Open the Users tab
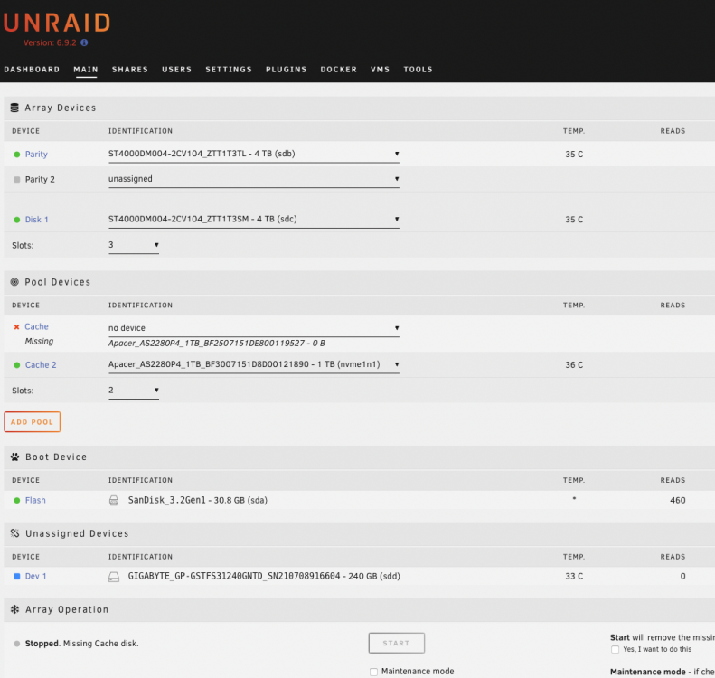The width and height of the screenshot is (715, 678). pos(176,70)
